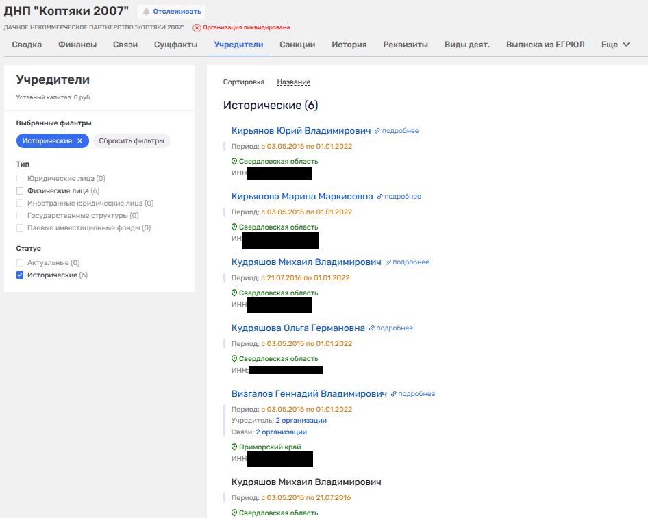Open the Выписка из ЕГРЮЛ tab

click(545, 45)
